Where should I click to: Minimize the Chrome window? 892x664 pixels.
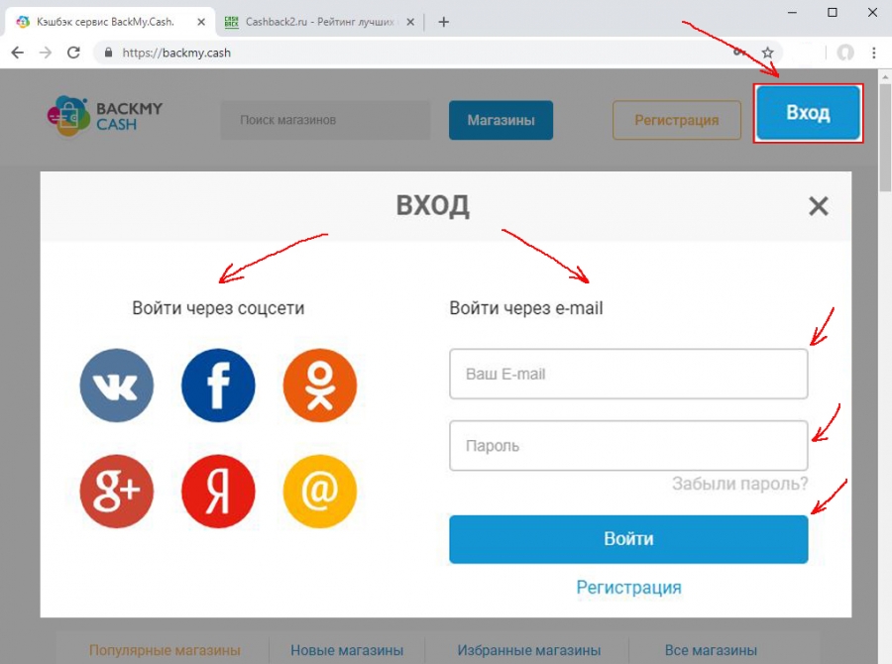[x=792, y=13]
